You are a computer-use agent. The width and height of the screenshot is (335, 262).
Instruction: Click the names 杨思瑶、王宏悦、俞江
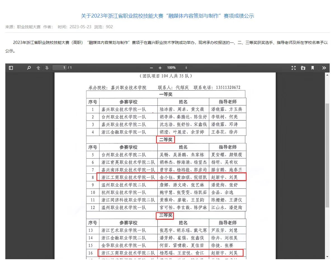[182, 253]
